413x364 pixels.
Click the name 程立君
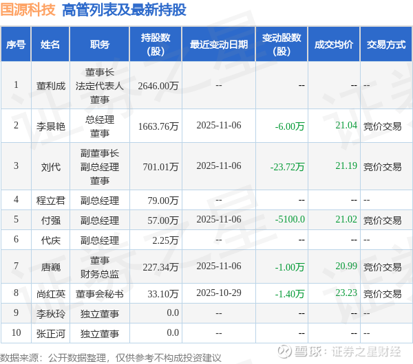[x=50, y=201]
